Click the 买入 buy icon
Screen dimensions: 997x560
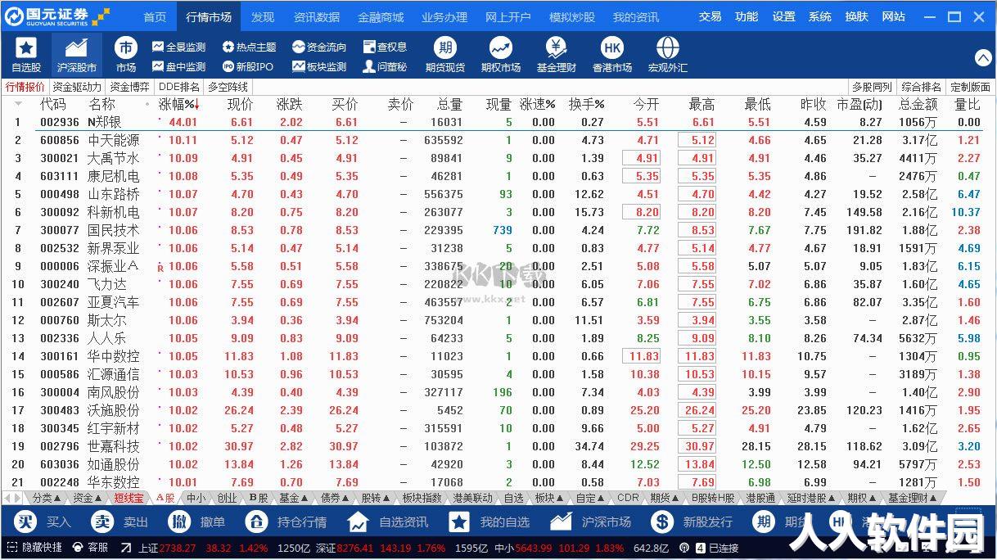[26, 522]
